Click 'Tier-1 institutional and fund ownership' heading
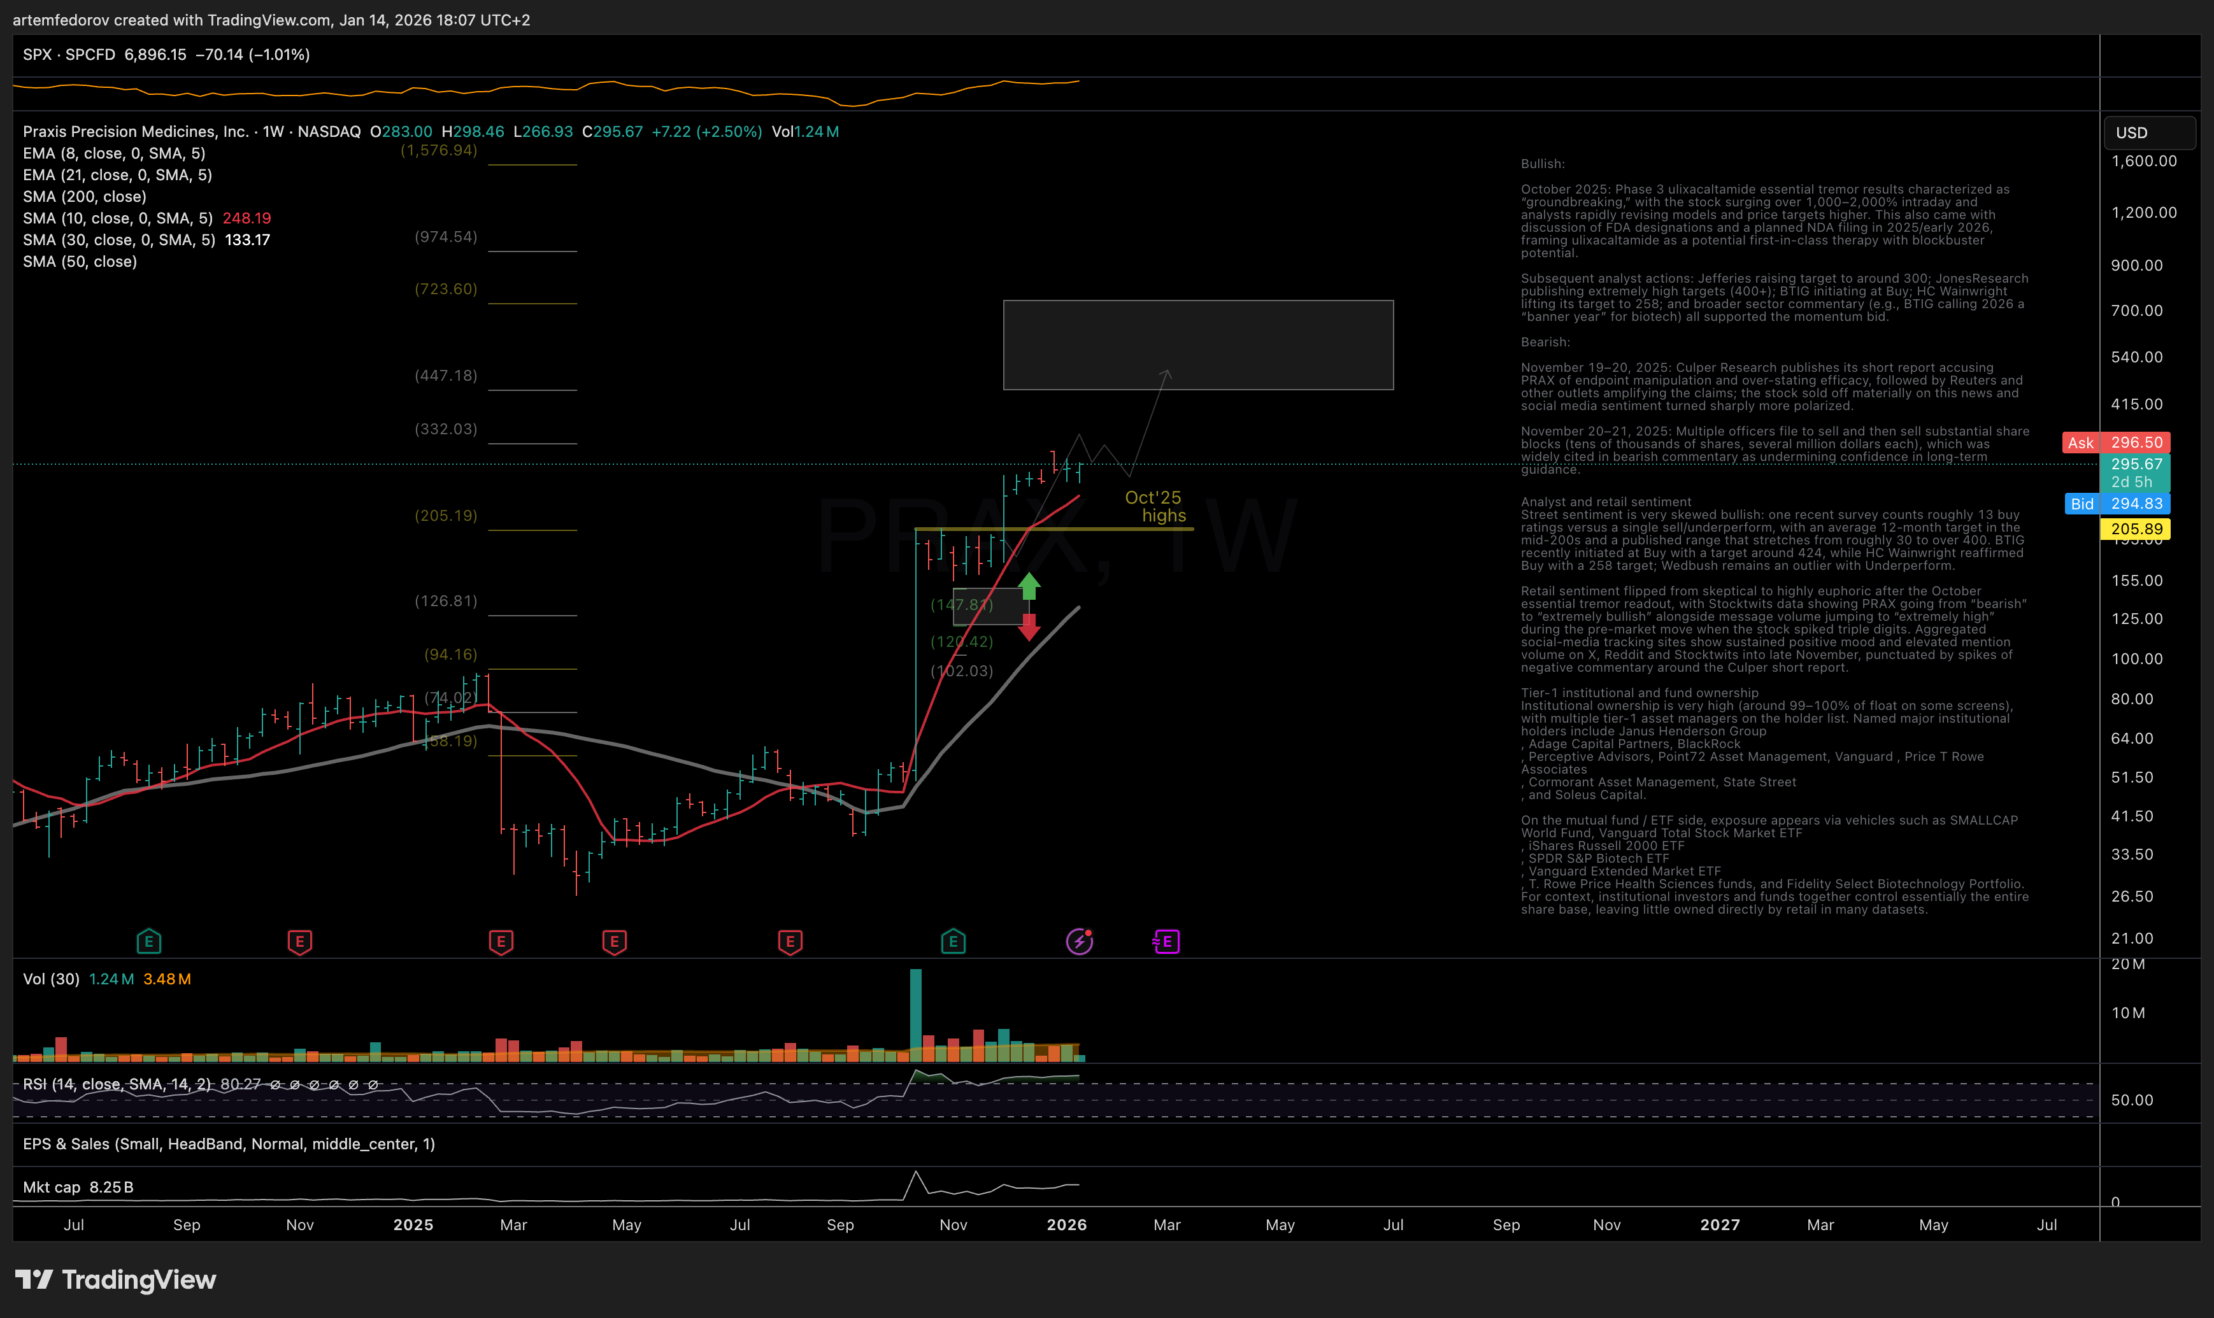The image size is (2214, 1318). tap(1639, 693)
